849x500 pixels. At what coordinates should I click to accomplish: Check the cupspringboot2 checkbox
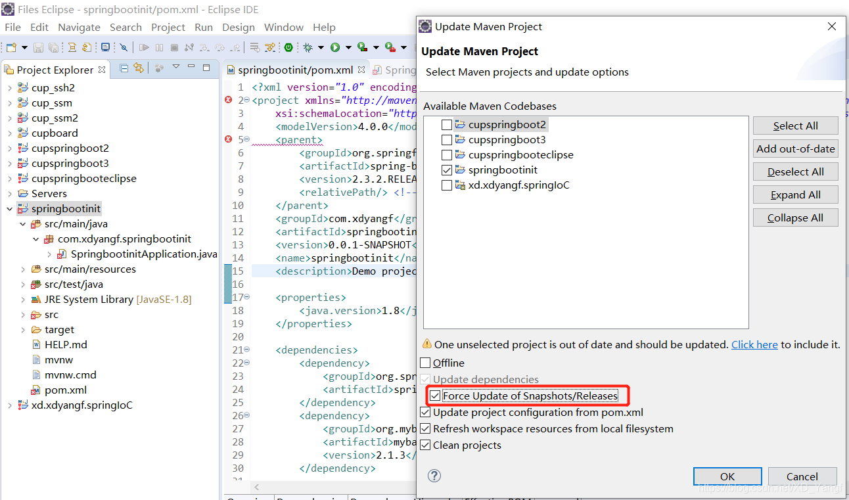click(447, 125)
